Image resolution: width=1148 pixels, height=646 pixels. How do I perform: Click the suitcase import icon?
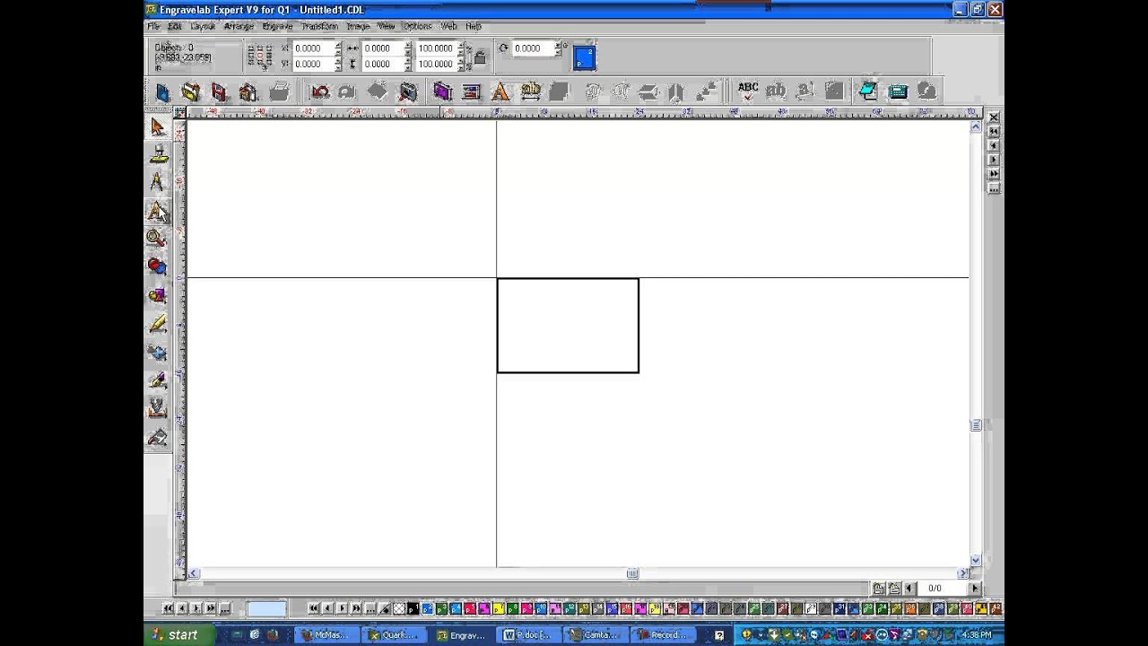pyautogui.click(x=248, y=92)
